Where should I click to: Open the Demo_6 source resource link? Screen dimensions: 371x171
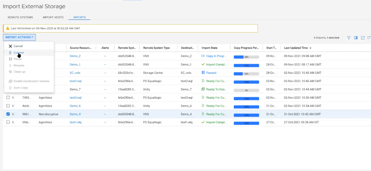(x=75, y=106)
